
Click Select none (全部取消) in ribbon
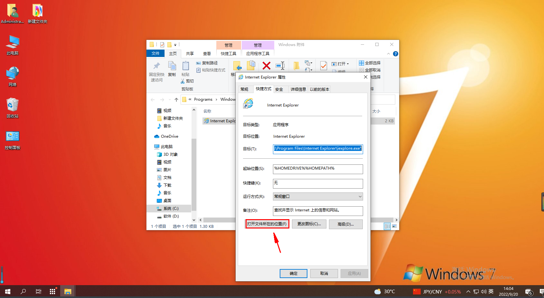point(370,70)
